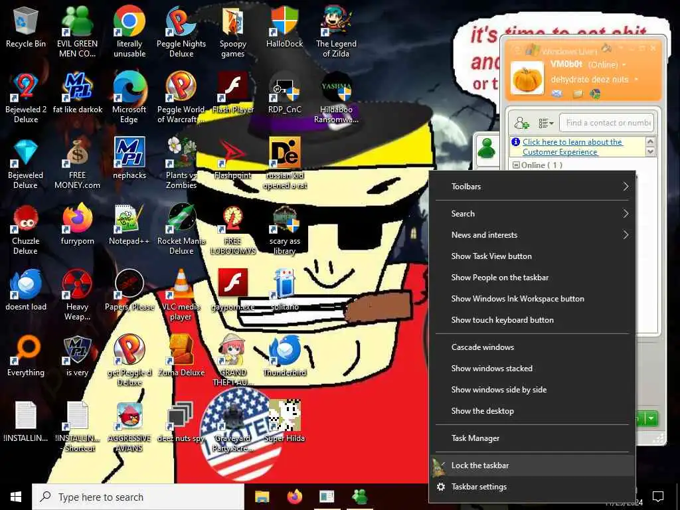
Task: Open the Messenger e-mail inbox envelope icon
Action: tap(557, 94)
